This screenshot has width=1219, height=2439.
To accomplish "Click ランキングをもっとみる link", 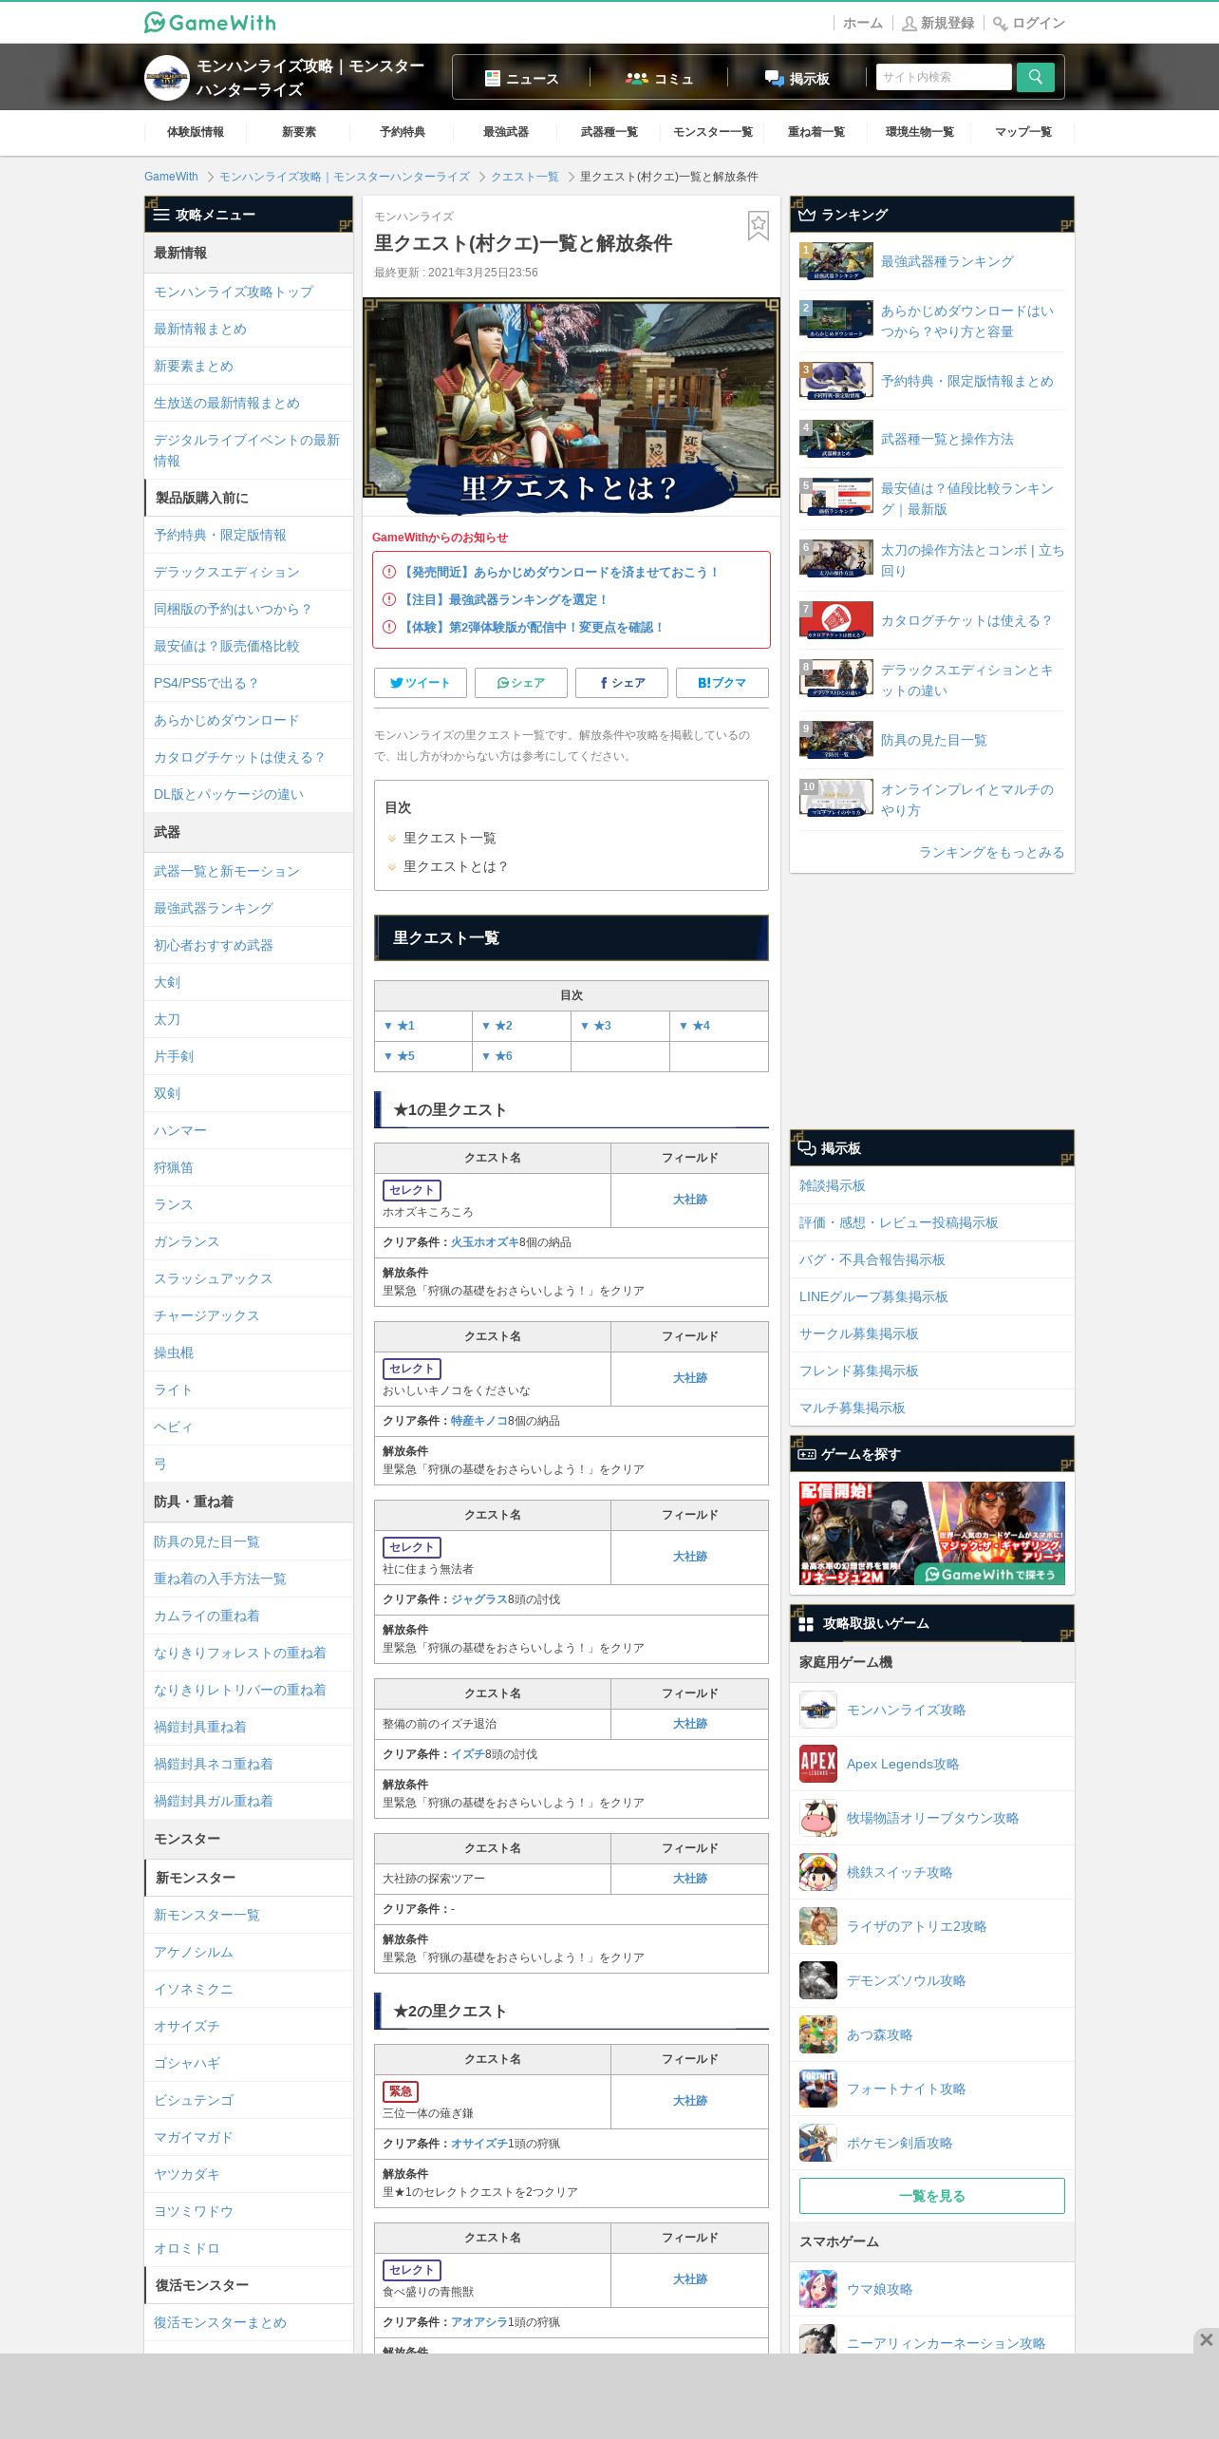I will click(x=991, y=852).
